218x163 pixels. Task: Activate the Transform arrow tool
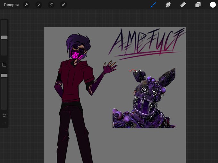63,5
